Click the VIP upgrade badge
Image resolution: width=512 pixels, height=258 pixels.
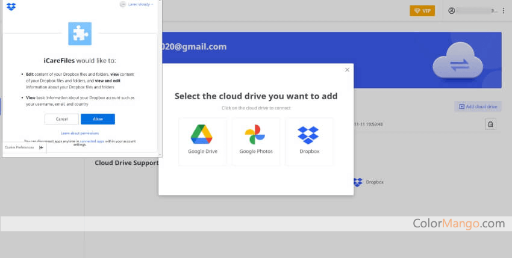click(422, 11)
